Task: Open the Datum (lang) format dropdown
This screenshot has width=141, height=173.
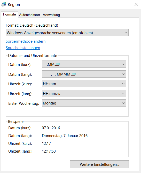Action: pyautogui.click(x=84, y=74)
